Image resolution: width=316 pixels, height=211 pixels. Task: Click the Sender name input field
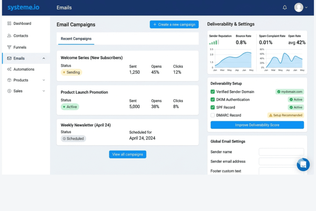pyautogui.click(x=281, y=152)
